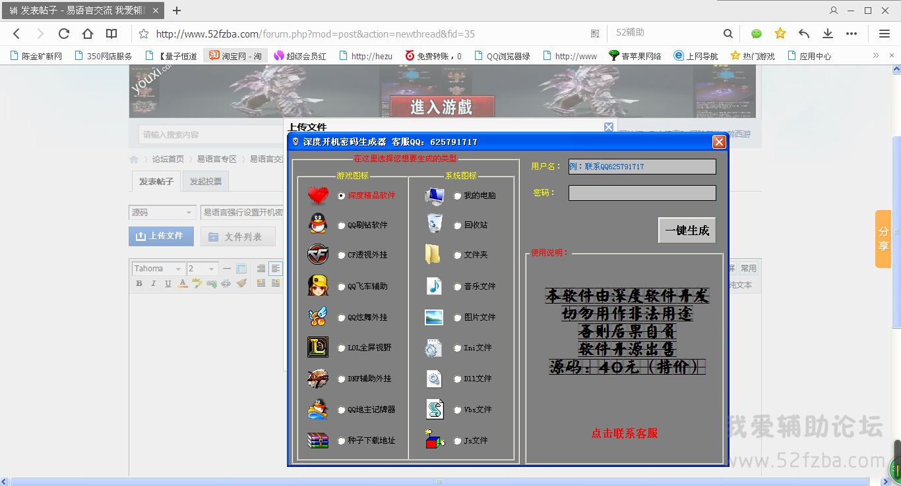The image size is (901, 486).
Task: Expand more bookmarks chevron in bookmarks bar
Action: coord(876,56)
